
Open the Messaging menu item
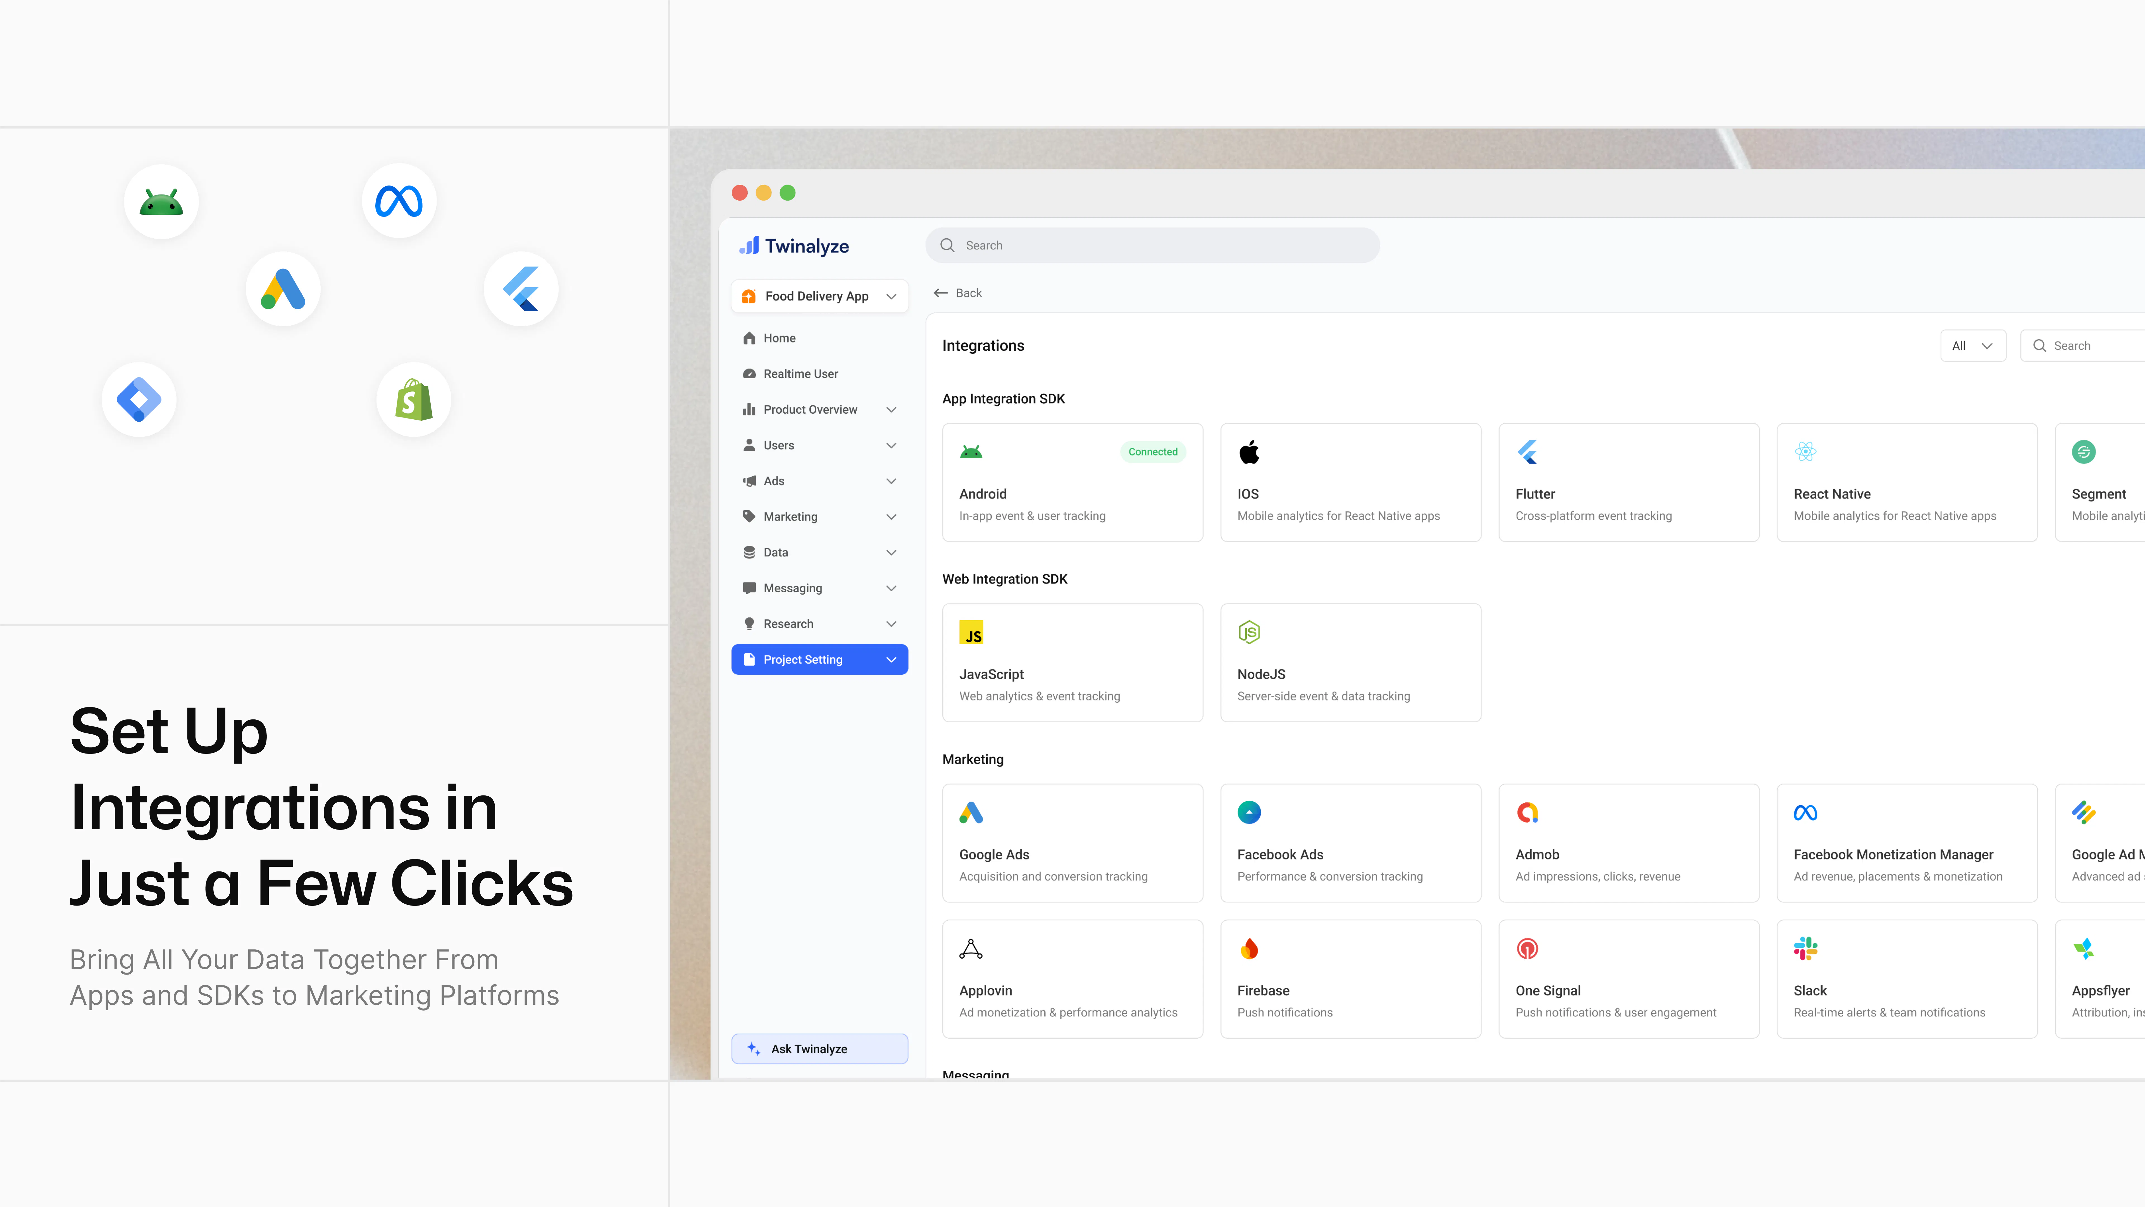point(819,588)
